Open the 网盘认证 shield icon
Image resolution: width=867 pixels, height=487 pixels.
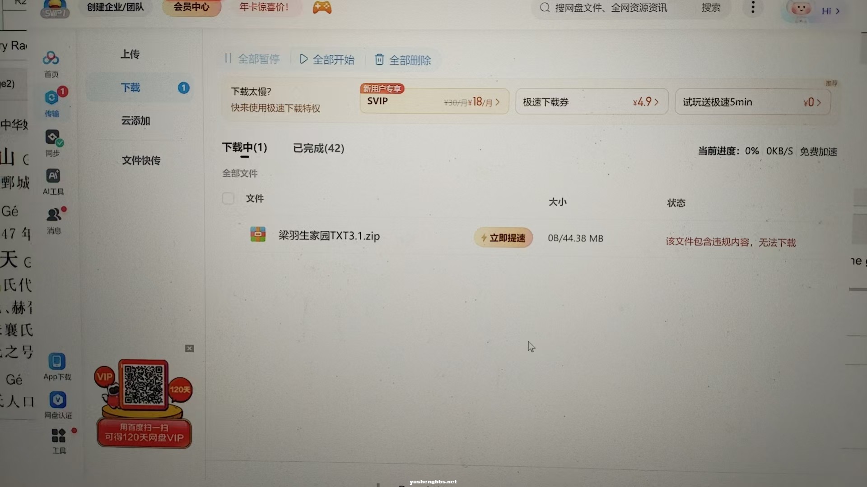58,400
